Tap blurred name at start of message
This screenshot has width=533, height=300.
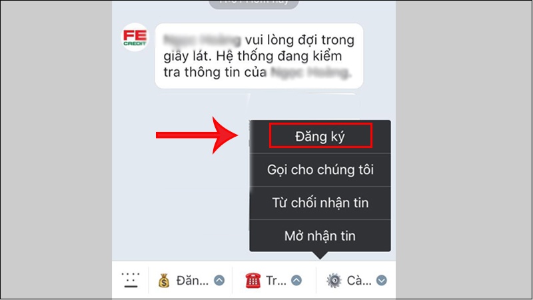coord(202,40)
